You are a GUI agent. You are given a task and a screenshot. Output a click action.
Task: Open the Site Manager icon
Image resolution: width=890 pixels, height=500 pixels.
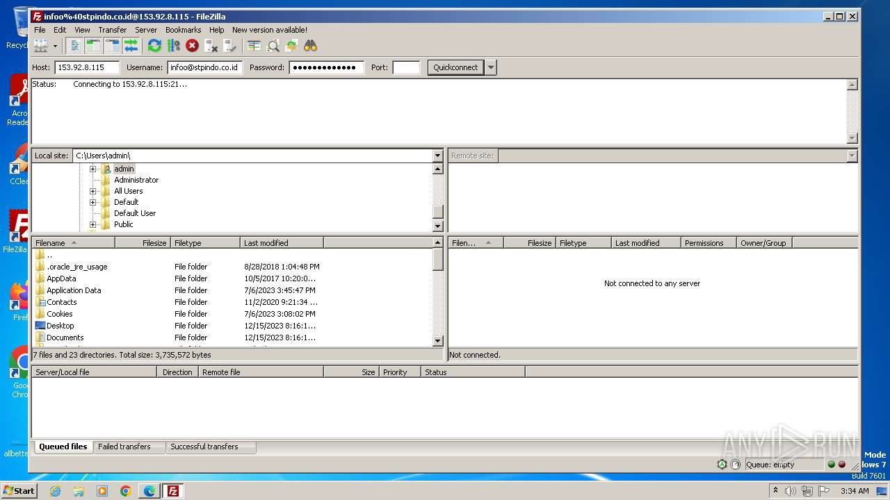(x=41, y=46)
